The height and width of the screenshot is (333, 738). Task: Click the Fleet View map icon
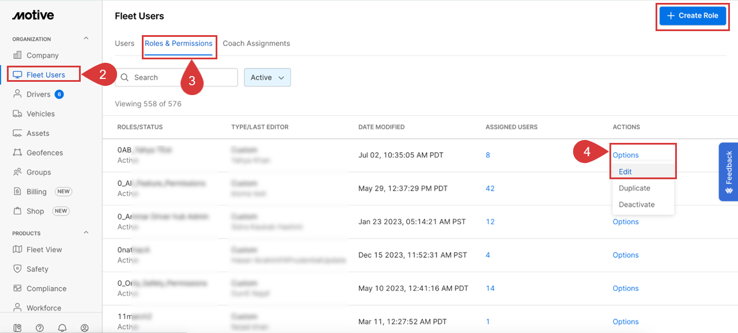coord(17,249)
